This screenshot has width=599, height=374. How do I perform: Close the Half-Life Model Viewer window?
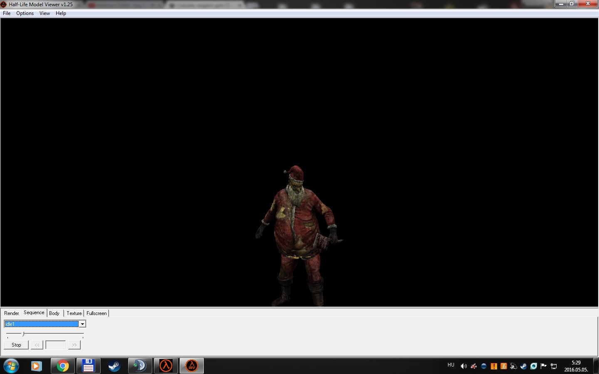pos(588,4)
